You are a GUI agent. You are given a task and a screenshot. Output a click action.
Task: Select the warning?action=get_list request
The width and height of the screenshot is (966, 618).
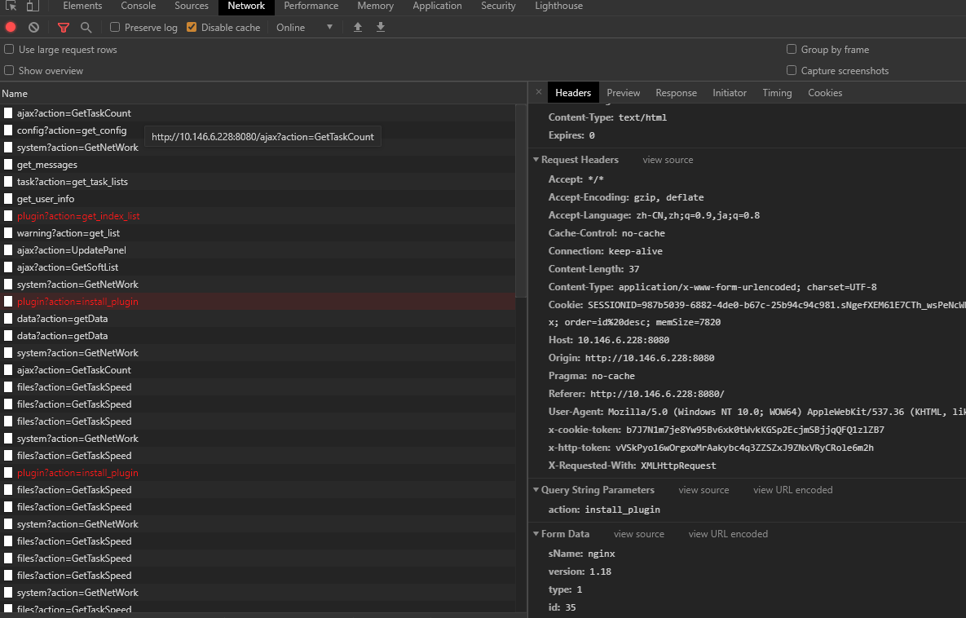click(258, 233)
